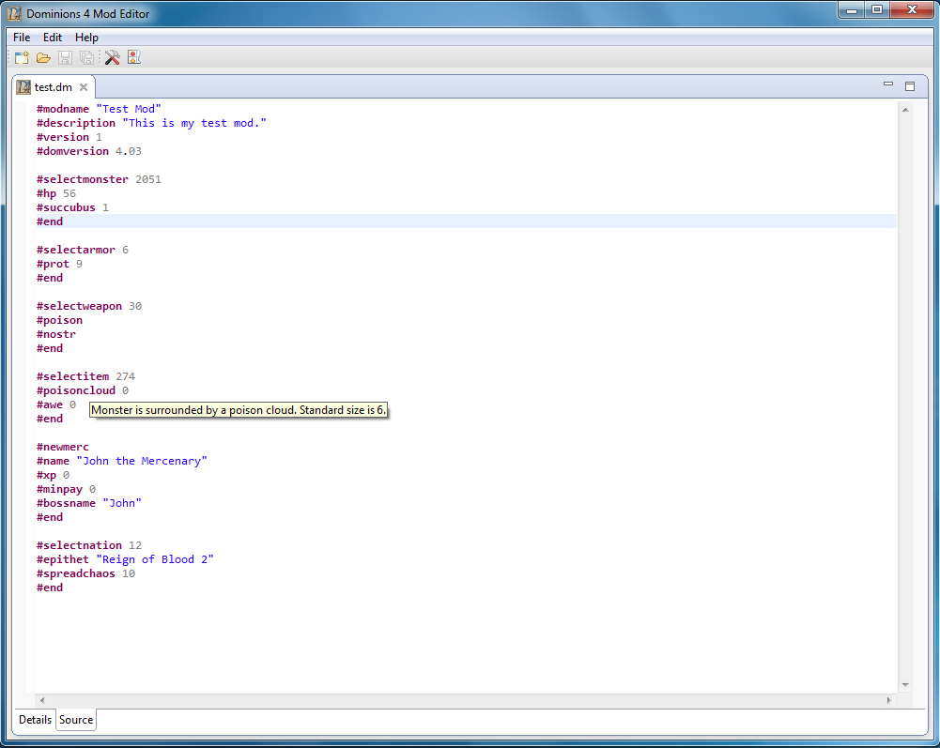The height and width of the screenshot is (748, 940).
Task: Click the Save disk icon in the toolbar
Action: [66, 57]
